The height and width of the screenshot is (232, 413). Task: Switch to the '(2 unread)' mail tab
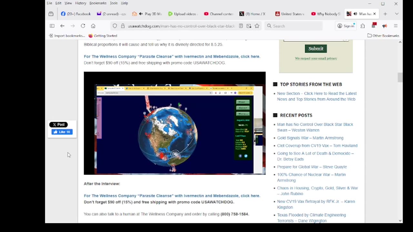point(112,14)
